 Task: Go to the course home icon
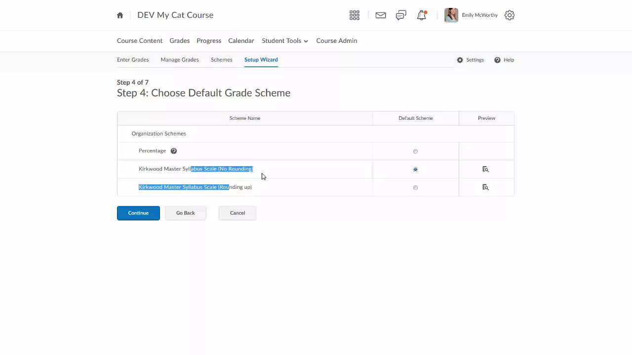point(120,15)
